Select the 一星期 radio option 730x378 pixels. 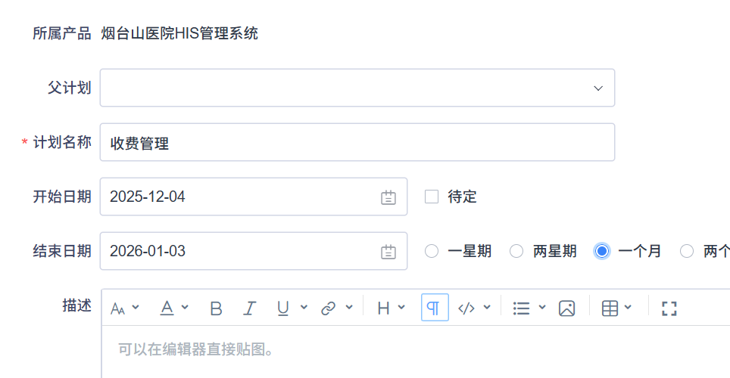(x=432, y=251)
